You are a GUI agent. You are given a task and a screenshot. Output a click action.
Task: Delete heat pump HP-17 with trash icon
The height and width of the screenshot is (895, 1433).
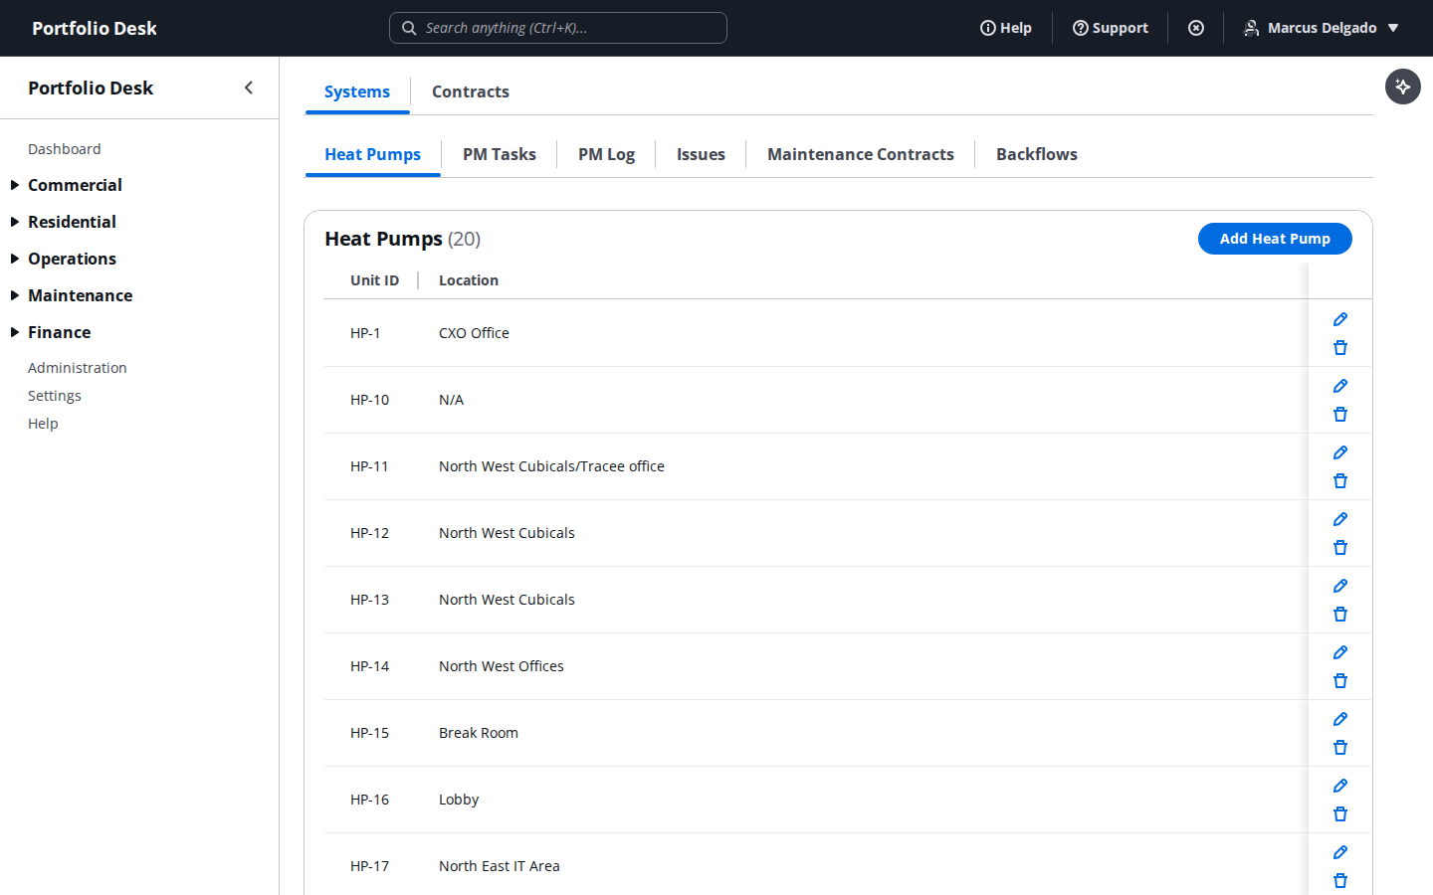[1340, 881]
